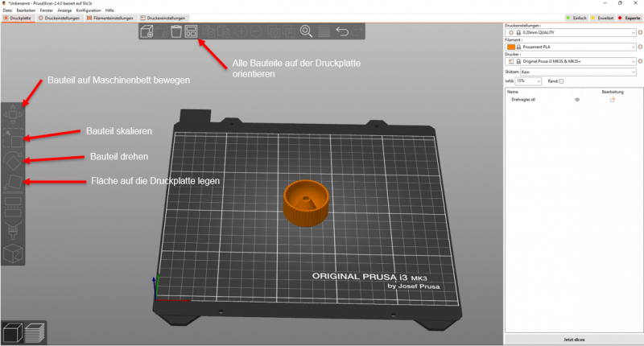Switch to the Filamenteinstellungen tab
644x346 pixels.
click(109, 17)
